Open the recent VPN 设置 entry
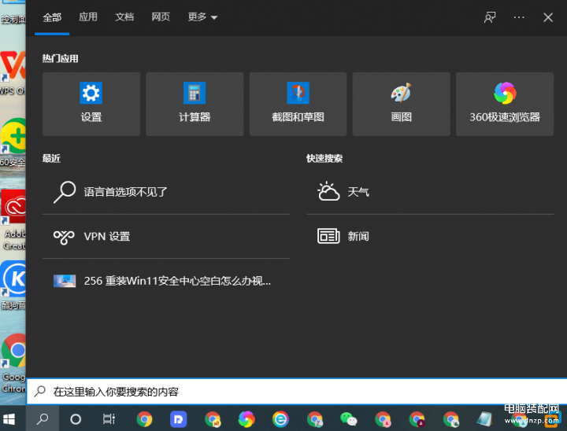567x431 pixels. point(166,236)
